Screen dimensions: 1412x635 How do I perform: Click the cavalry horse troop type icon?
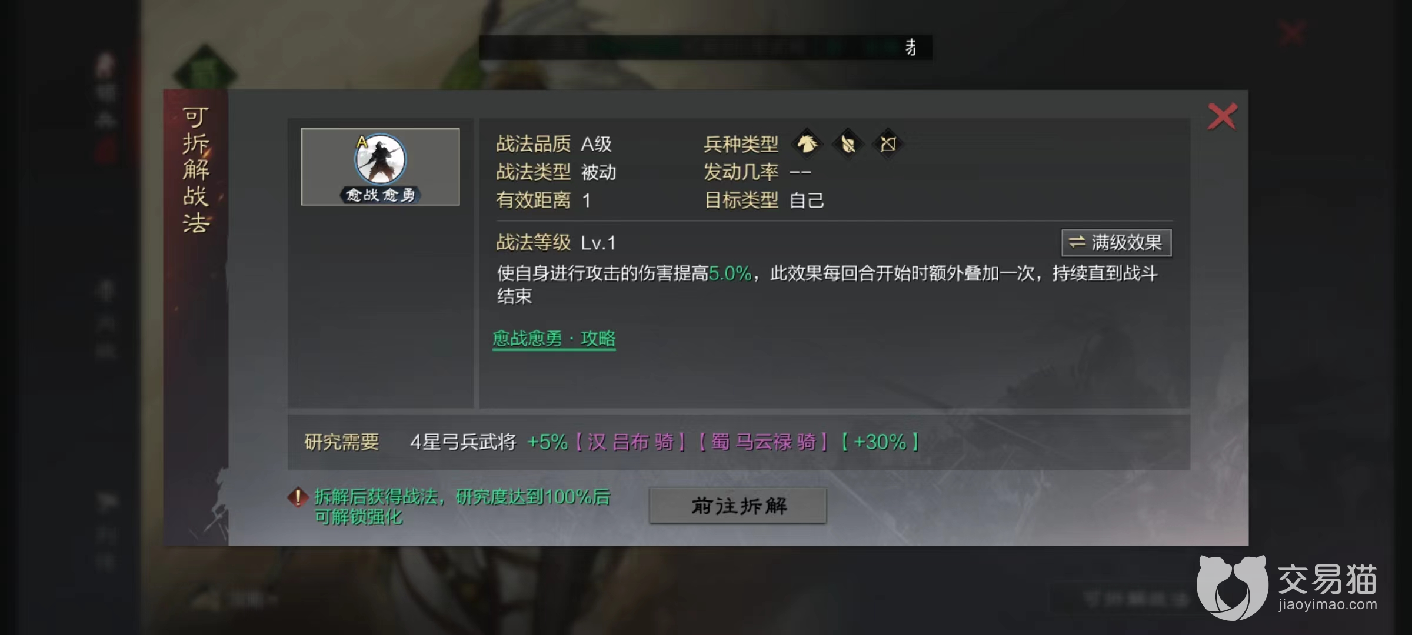807,143
